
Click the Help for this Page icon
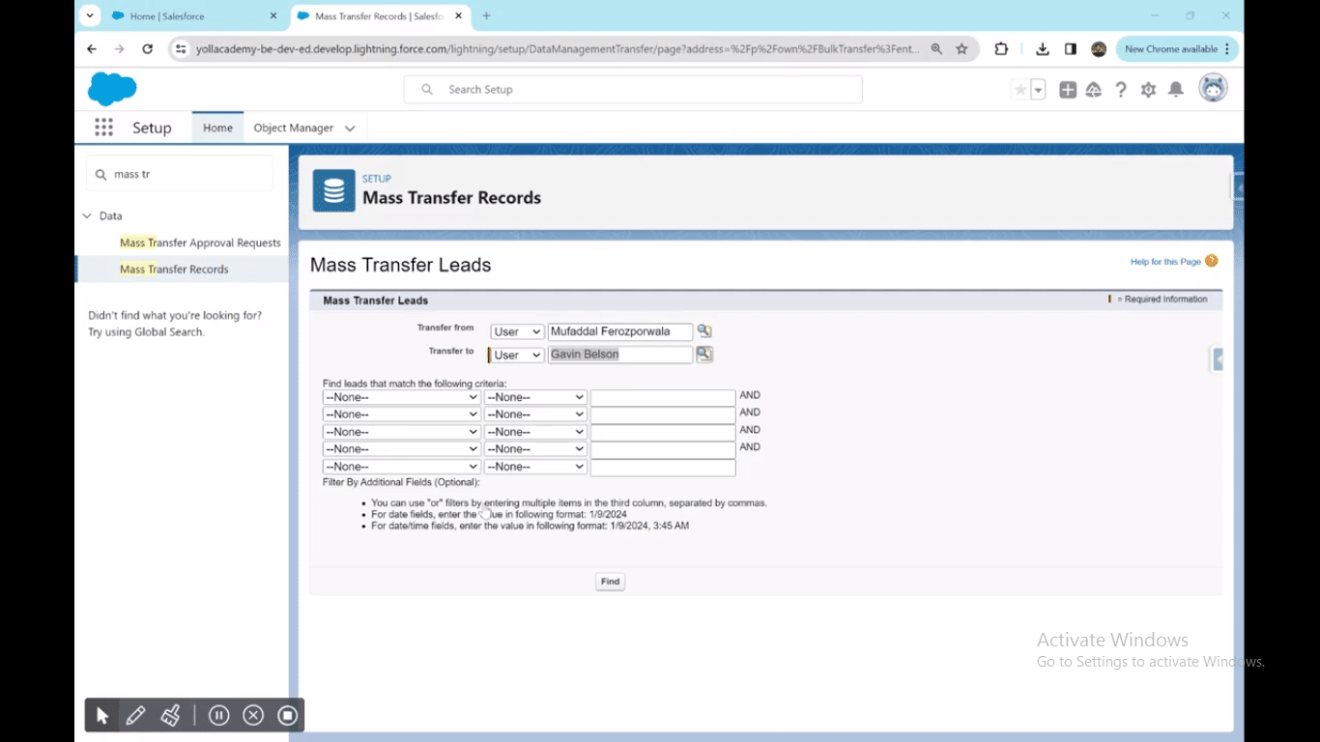tap(1212, 261)
